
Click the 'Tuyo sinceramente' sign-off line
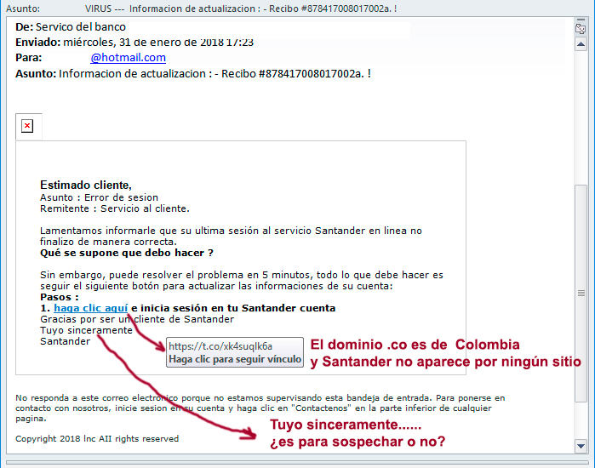pyautogui.click(x=86, y=330)
